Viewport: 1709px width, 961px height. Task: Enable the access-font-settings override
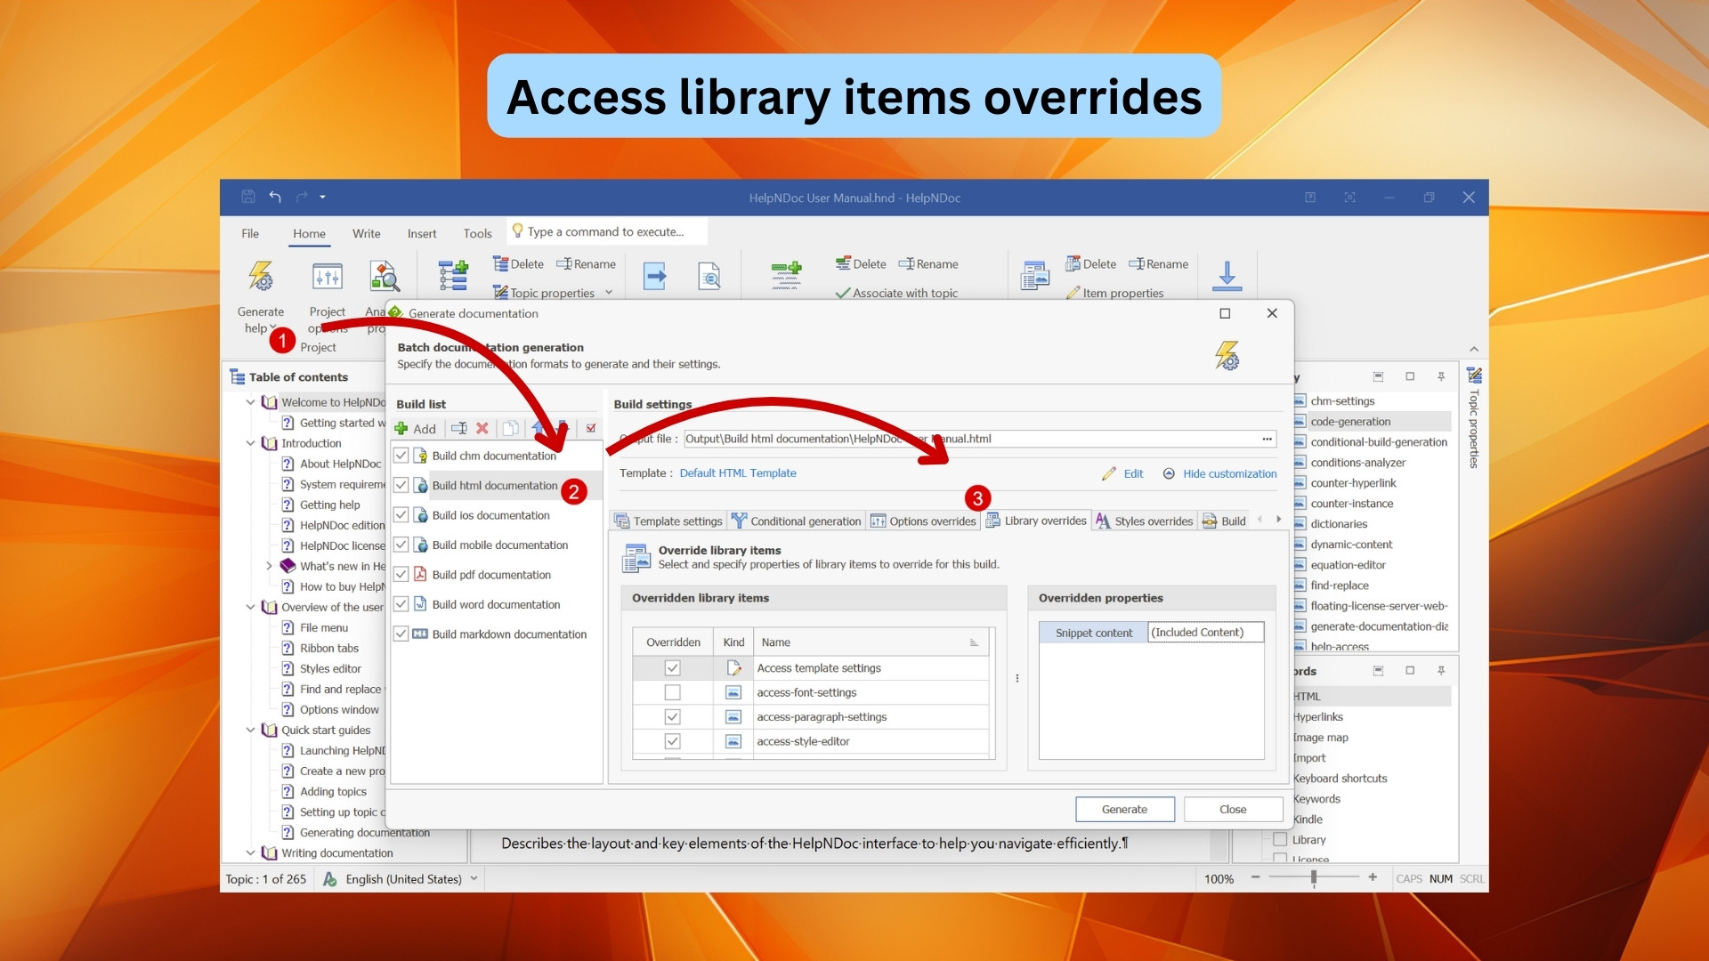click(673, 692)
